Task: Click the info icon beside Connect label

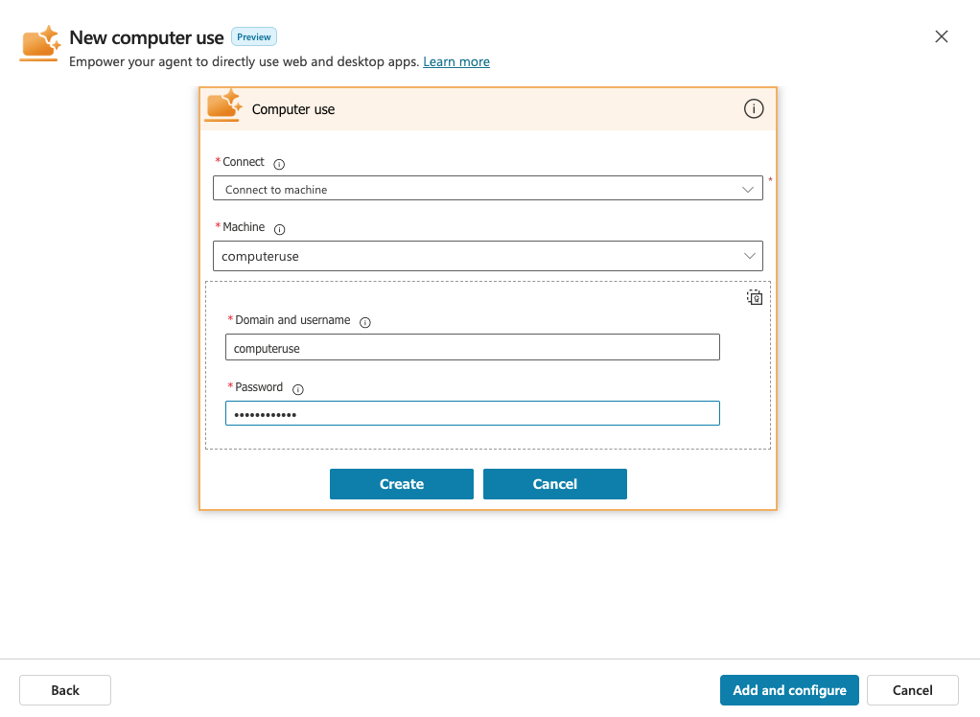Action: (x=279, y=164)
